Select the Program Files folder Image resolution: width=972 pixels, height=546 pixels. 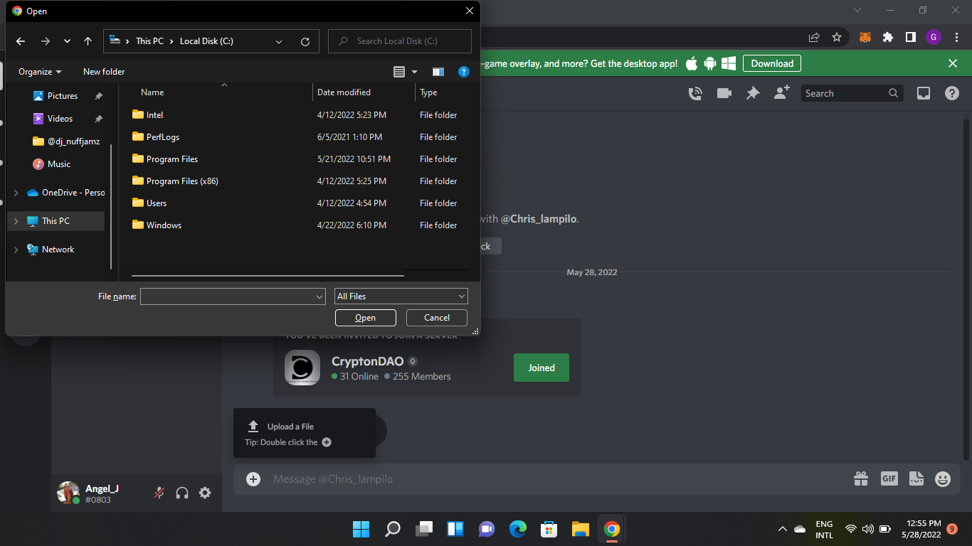point(172,159)
